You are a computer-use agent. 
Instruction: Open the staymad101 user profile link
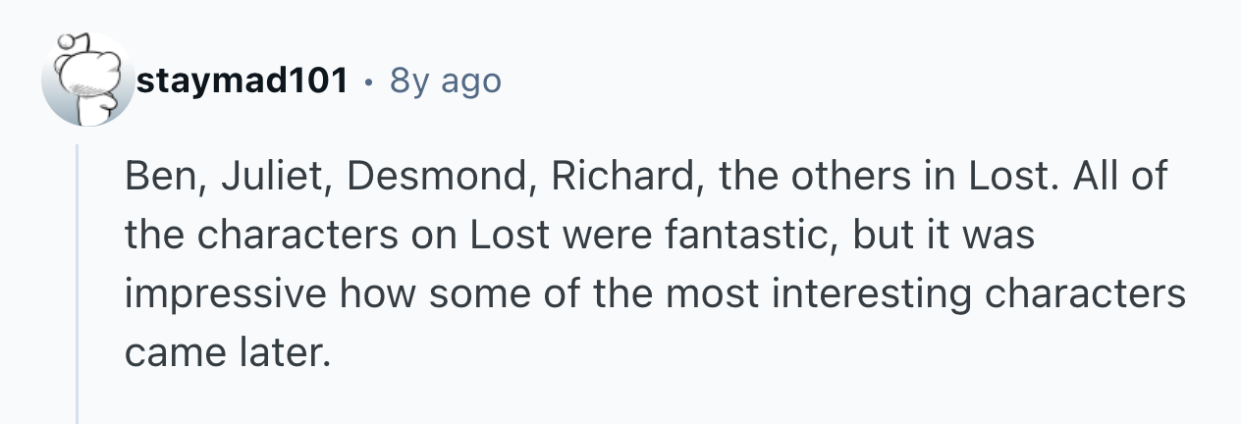pyautogui.click(x=243, y=80)
